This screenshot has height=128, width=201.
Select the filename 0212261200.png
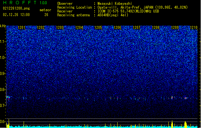(x=16, y=8)
